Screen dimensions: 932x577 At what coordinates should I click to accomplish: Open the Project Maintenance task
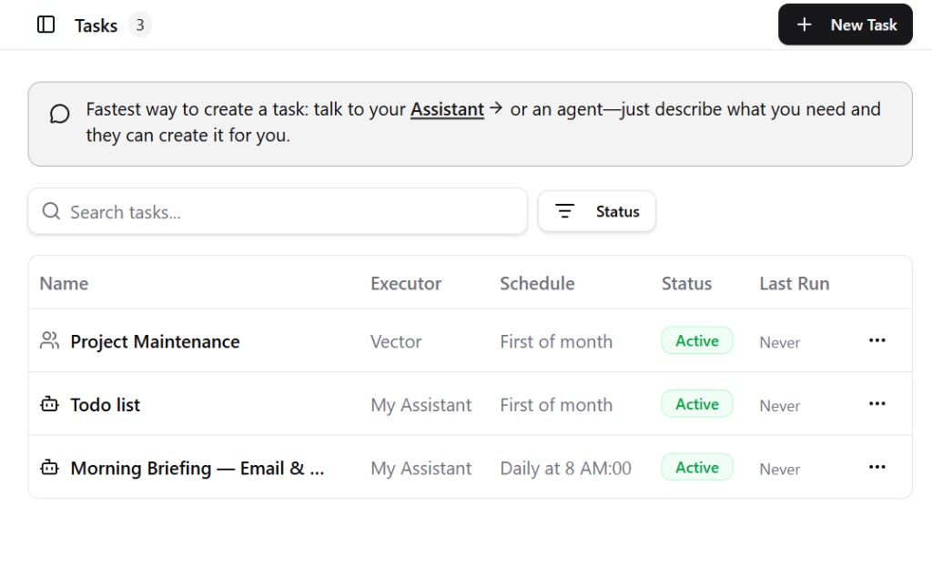[x=155, y=341]
